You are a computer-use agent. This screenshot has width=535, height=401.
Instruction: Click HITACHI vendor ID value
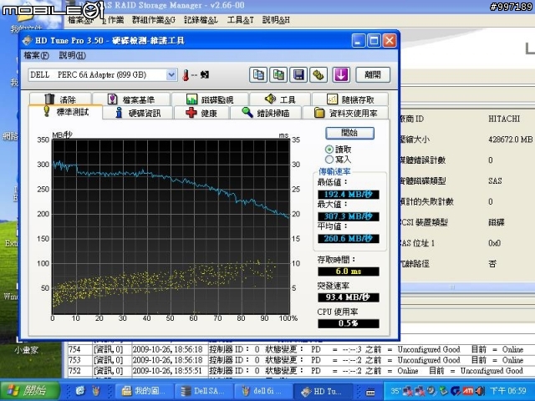pos(504,119)
